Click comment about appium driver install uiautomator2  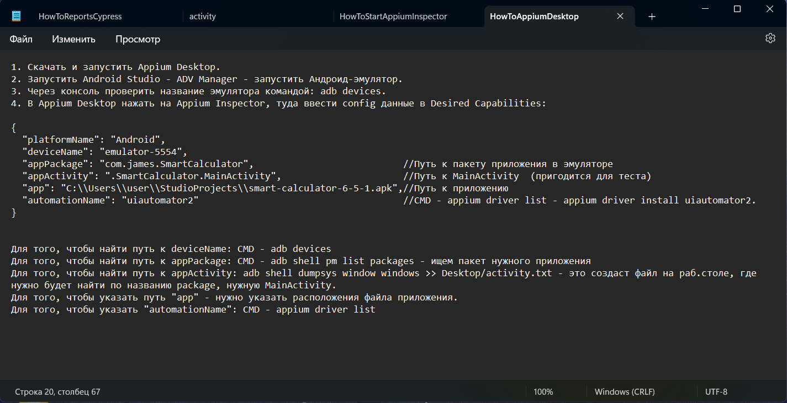pos(580,200)
